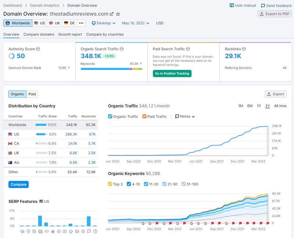Click the multicolor keywords distribution bar

111,69
